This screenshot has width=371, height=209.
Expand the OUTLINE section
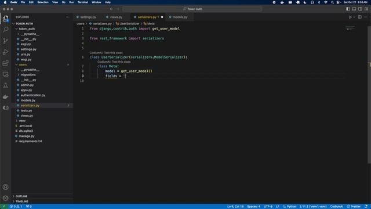point(21,196)
